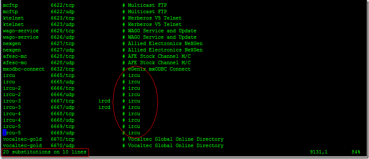Place cursor on 6627/tcp

63,43
